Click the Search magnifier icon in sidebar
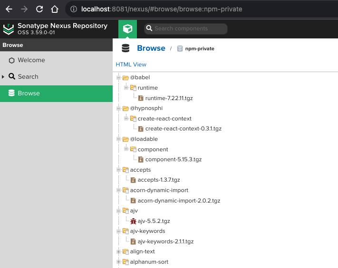The image size is (338, 268). (11, 76)
